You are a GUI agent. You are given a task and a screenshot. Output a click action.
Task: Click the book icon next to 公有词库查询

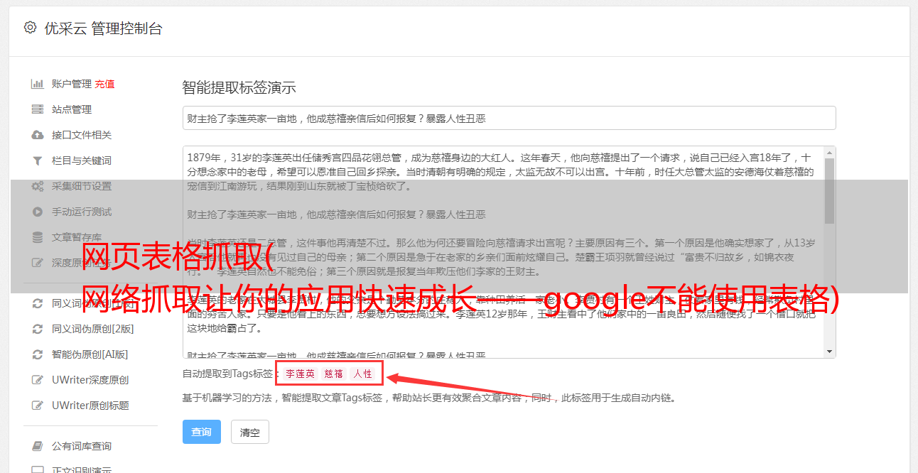[x=37, y=446]
